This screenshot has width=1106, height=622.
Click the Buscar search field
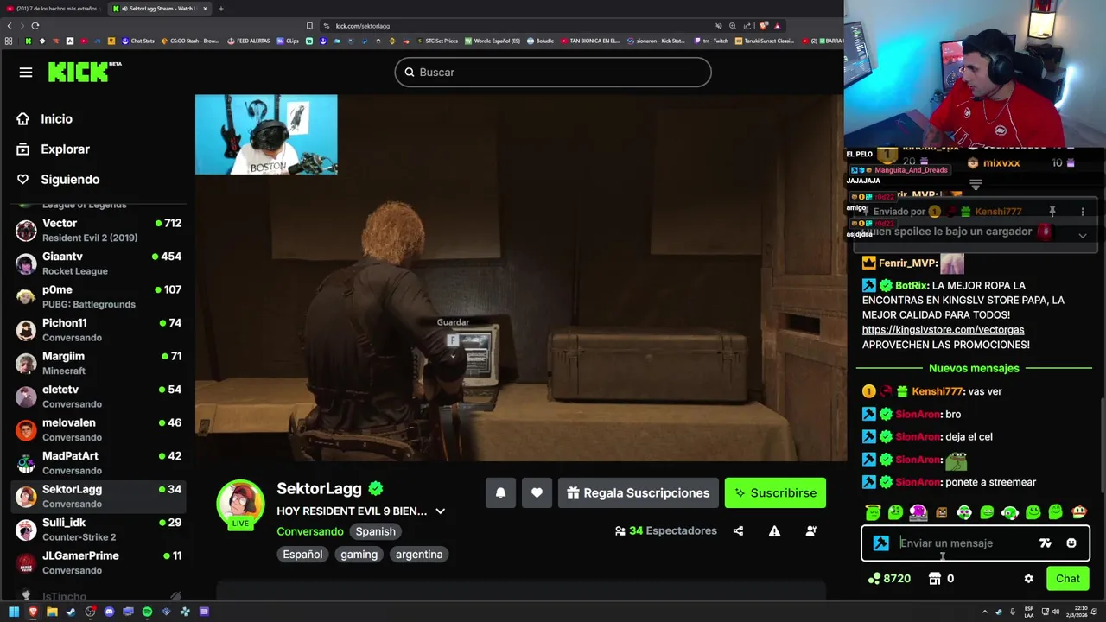[x=553, y=73]
